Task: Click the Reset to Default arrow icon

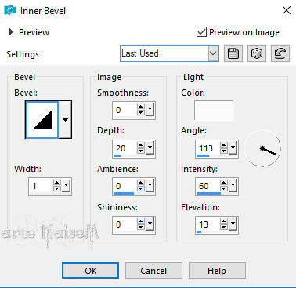Action: (280, 53)
